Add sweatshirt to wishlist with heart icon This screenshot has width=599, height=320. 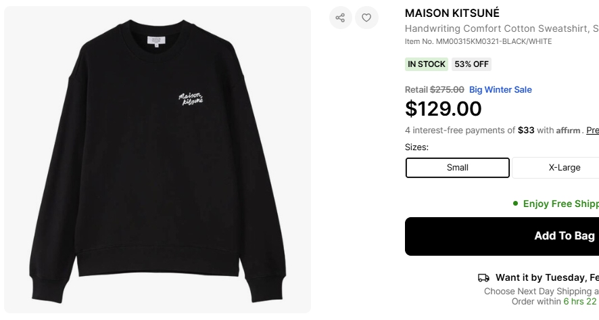point(366,18)
